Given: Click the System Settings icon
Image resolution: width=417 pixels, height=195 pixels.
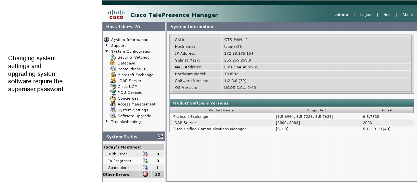Looking at the screenshot, I should tap(113, 110).
